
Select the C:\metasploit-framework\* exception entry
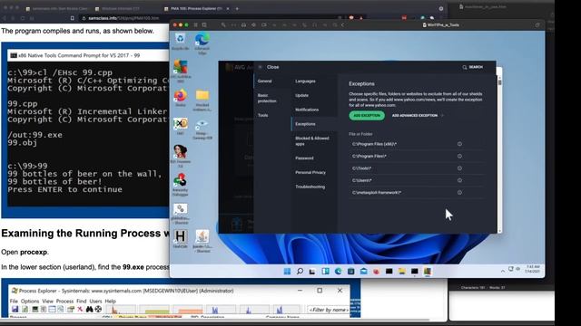pyautogui.click(x=416, y=192)
